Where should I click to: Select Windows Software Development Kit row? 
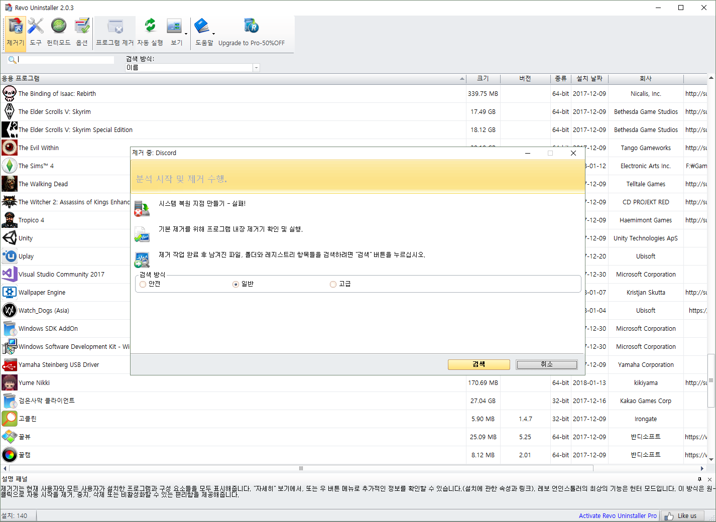click(x=65, y=346)
